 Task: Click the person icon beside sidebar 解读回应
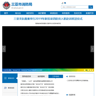tap(5, 88)
